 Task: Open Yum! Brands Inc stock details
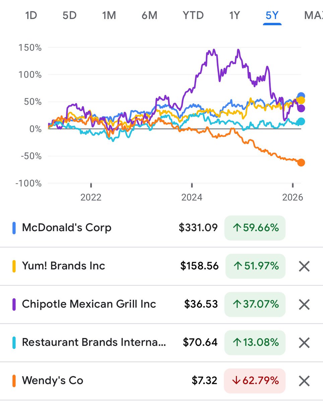click(63, 266)
